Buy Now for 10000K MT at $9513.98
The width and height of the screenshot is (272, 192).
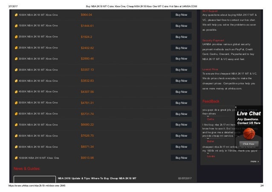(181, 158)
